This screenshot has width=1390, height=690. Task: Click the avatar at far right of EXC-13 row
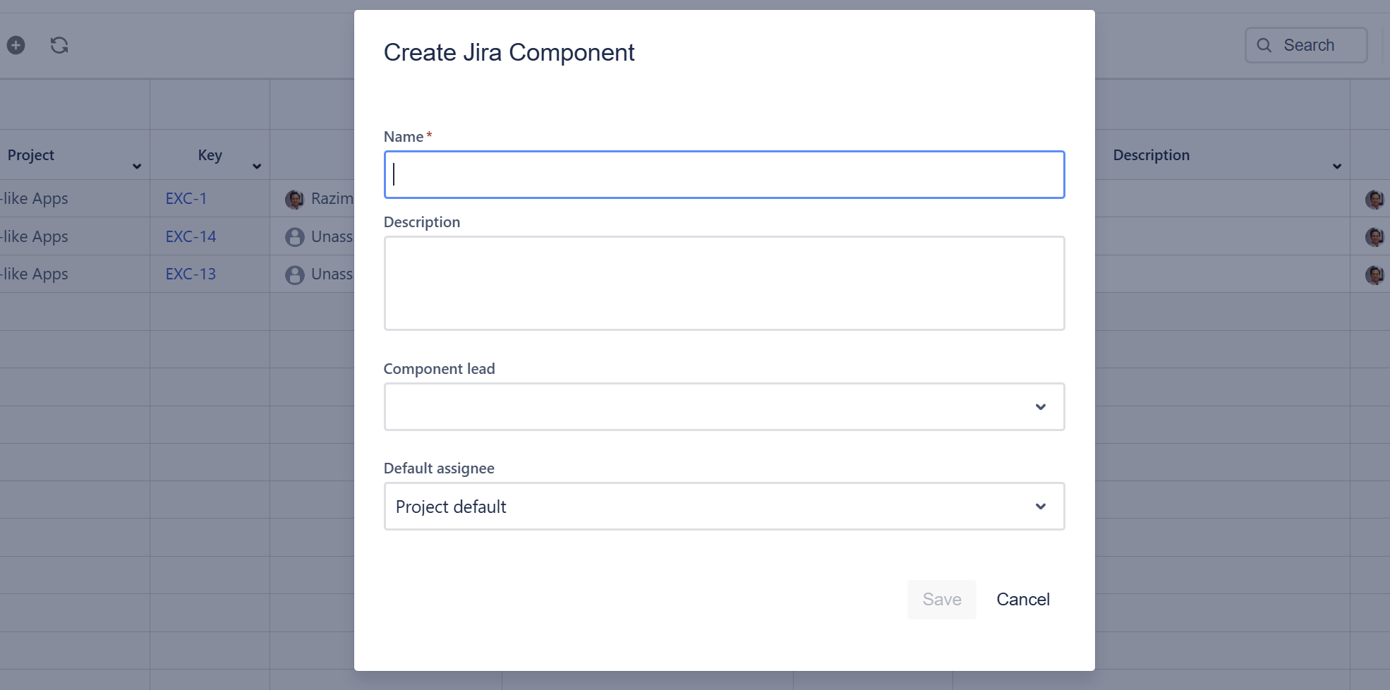coord(1374,274)
